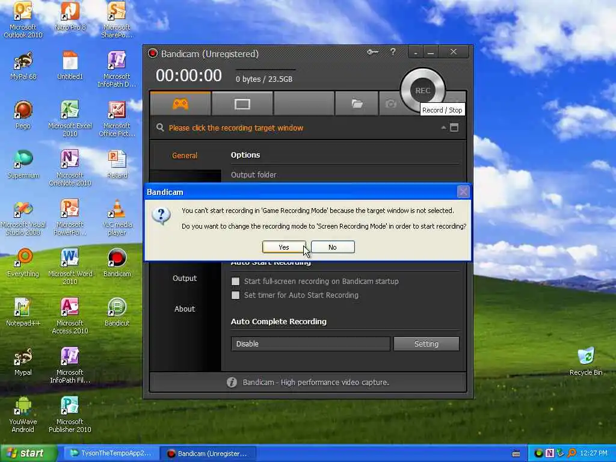Select the Screen Recording Mode tab
Screen dimensions: 616x462
point(242,103)
